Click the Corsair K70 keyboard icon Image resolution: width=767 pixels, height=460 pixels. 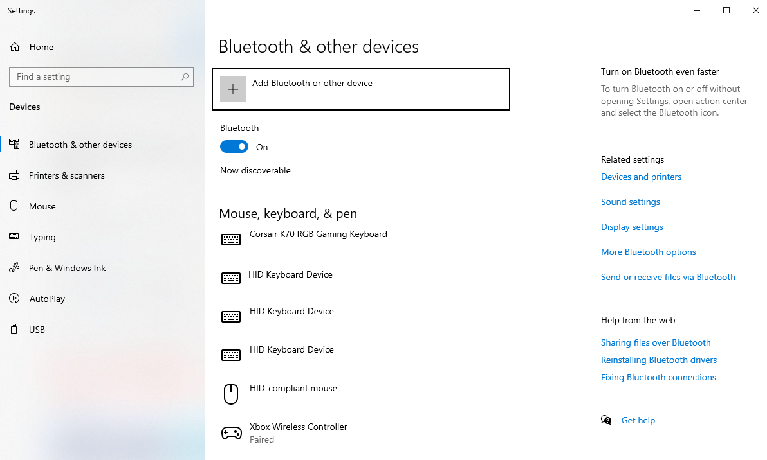pos(231,239)
